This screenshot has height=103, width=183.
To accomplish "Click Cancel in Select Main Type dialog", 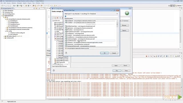I will [x=114, y=53].
